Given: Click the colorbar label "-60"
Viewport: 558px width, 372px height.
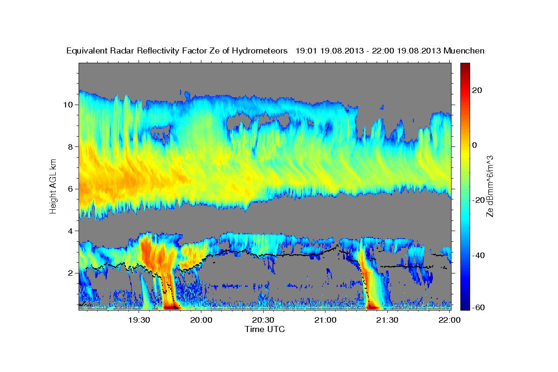Looking at the screenshot, I should pos(479,307).
